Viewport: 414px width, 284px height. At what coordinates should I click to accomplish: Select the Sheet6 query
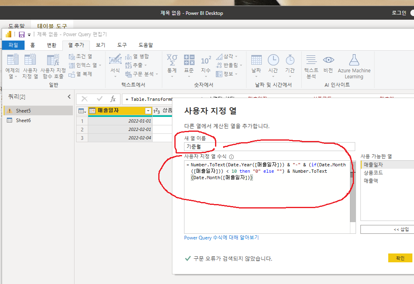click(x=38, y=121)
